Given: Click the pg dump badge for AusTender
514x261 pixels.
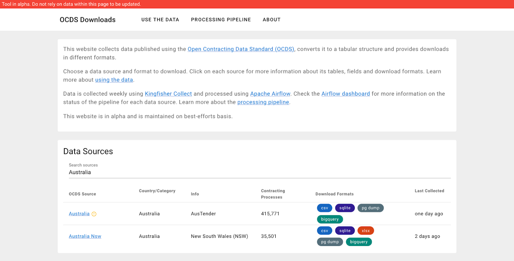Looking at the screenshot, I should click(x=370, y=208).
